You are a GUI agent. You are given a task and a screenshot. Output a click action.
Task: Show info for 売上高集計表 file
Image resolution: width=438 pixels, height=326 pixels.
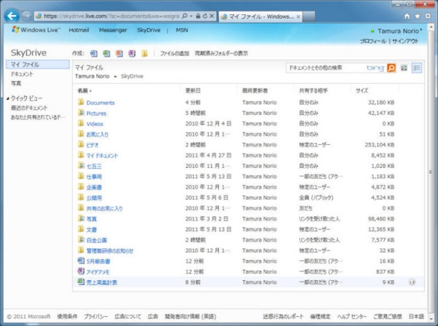coord(412,282)
